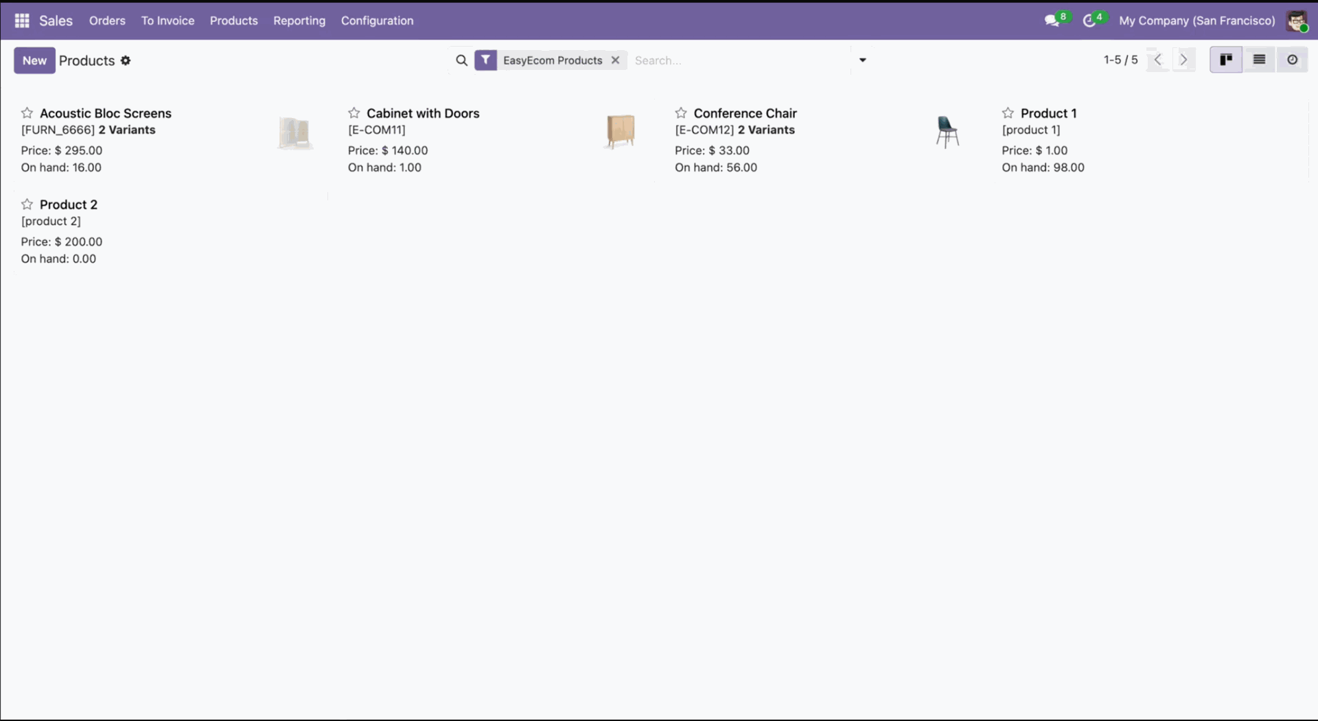Focus the Search... input field

tap(741, 60)
